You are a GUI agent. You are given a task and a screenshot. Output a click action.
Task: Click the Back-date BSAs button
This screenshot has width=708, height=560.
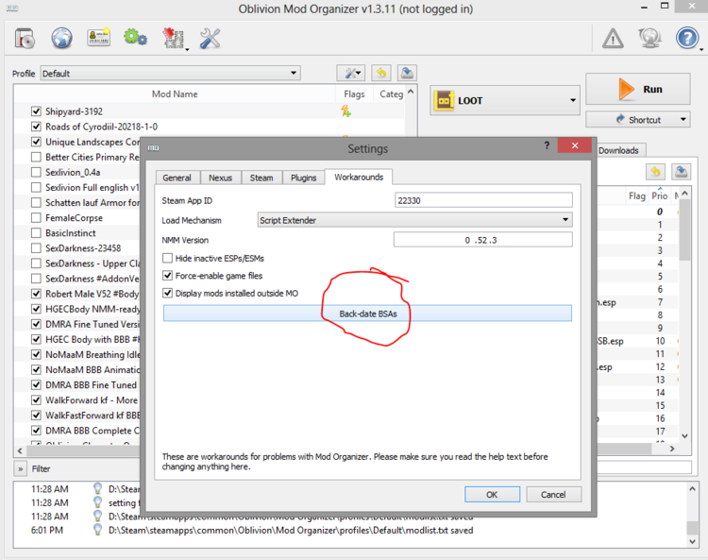point(367,314)
